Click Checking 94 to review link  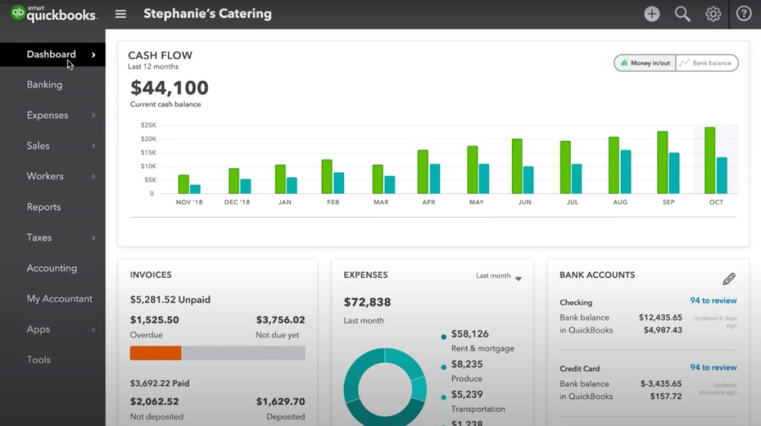(x=714, y=301)
